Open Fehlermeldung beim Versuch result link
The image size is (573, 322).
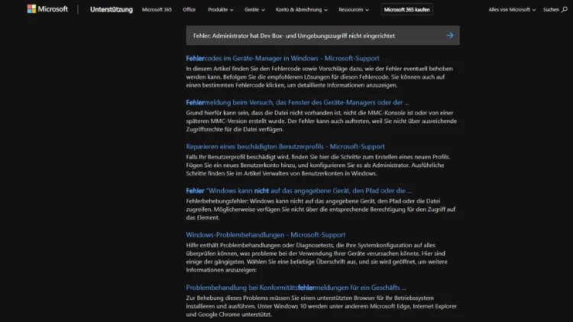pos(297,102)
